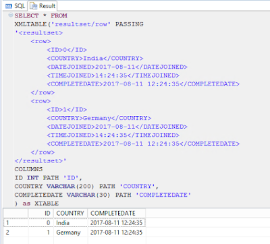
Task: Click the <ID>1</ID> line
Action: click(67, 110)
